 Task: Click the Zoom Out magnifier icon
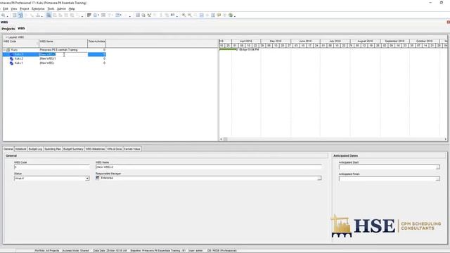pos(190,15)
